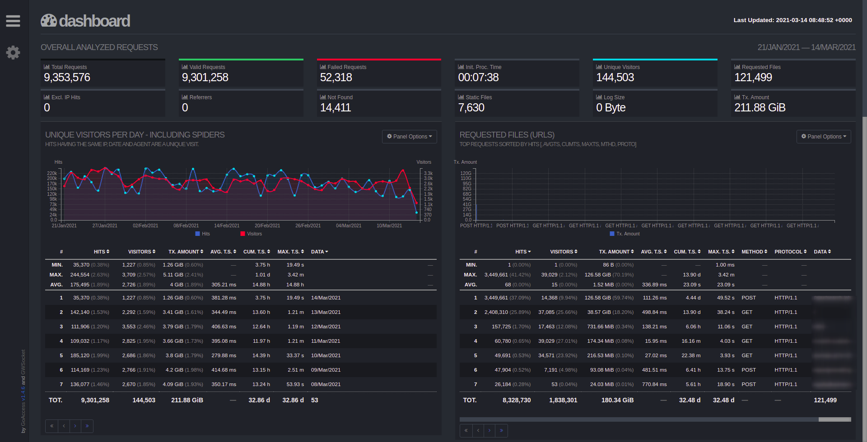
Task: Sort visitors table by MAX. T.S. column
Action: [x=291, y=252]
